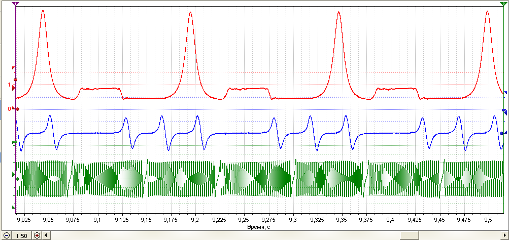The width and height of the screenshot is (509, 240).
Task: Click the minus zoom-out button
Action: (x=6, y=235)
